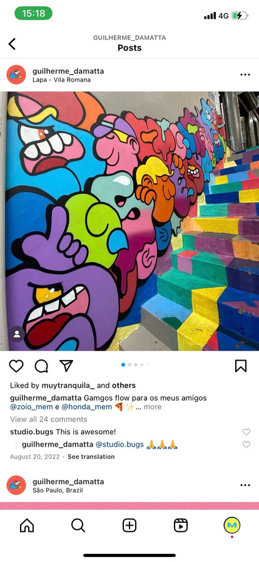Tap See translation link
This screenshot has width=259, height=562.
[91, 457]
